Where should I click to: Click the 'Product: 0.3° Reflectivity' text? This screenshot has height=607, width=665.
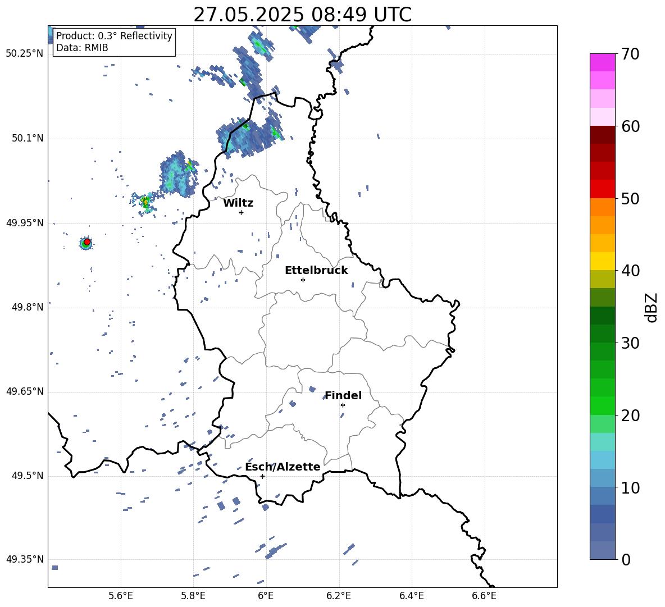114,35
